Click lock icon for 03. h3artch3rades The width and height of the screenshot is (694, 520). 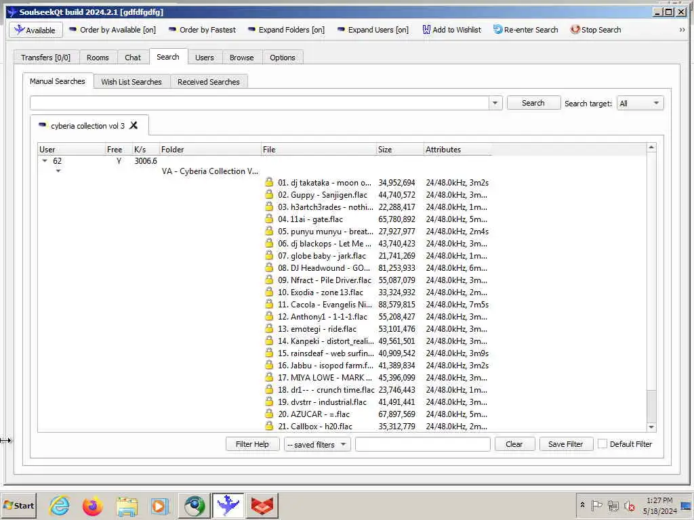(x=269, y=207)
